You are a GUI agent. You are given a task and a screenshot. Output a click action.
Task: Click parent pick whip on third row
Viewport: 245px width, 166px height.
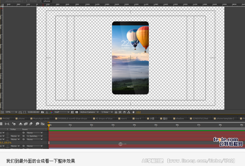(24, 140)
